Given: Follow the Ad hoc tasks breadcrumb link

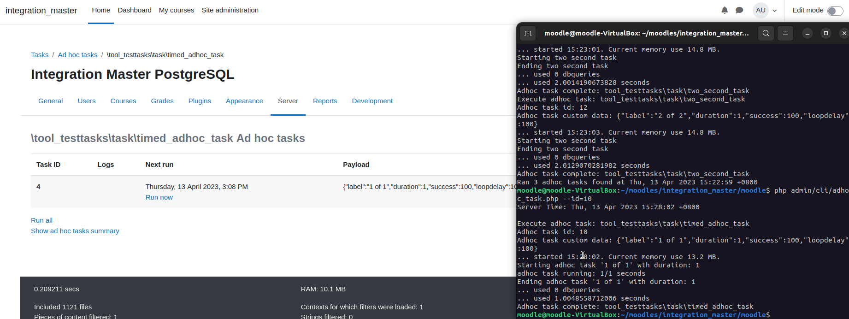Looking at the screenshot, I should (77, 55).
